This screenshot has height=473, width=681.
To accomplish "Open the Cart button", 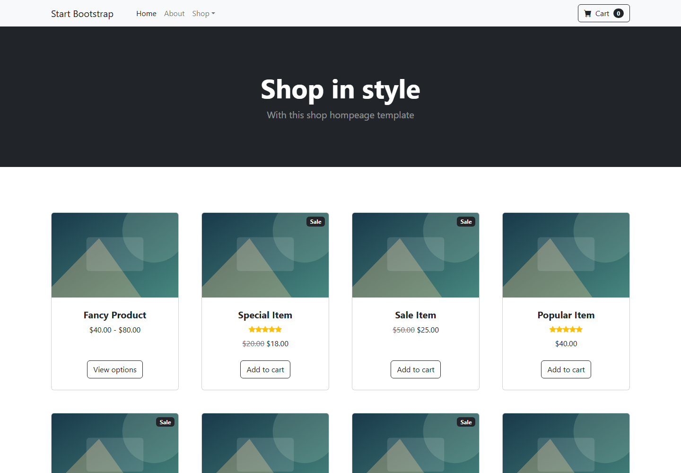I will pyautogui.click(x=603, y=13).
